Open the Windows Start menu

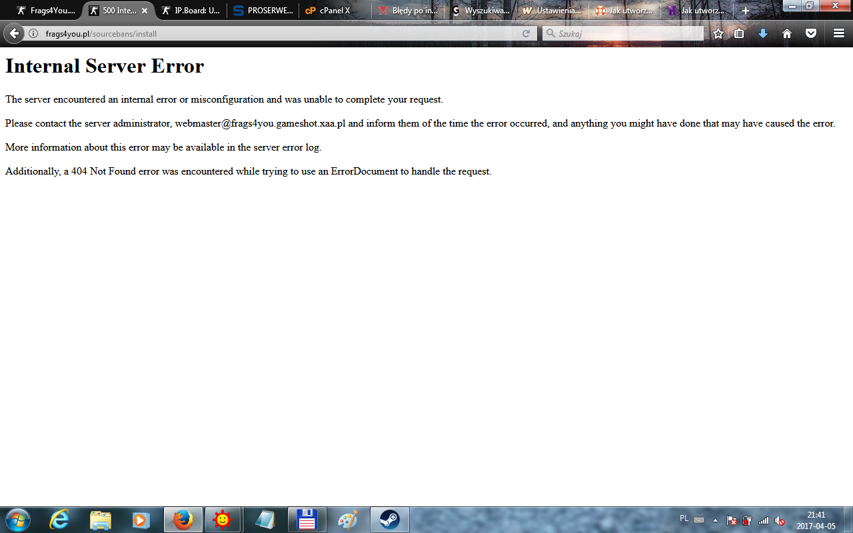[x=17, y=520]
